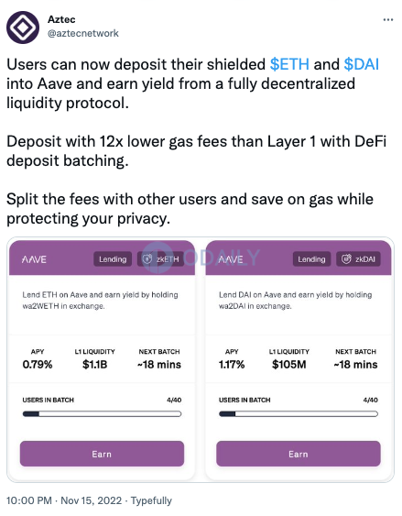
Task: Open the $DAI cashtag link
Action: point(361,64)
